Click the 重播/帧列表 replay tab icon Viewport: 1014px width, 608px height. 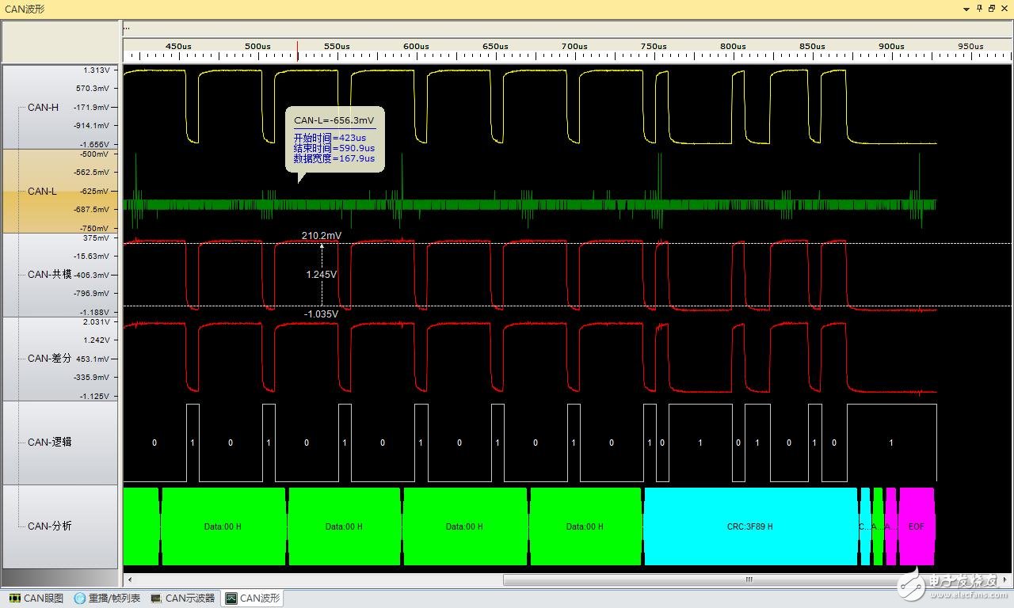(79, 598)
